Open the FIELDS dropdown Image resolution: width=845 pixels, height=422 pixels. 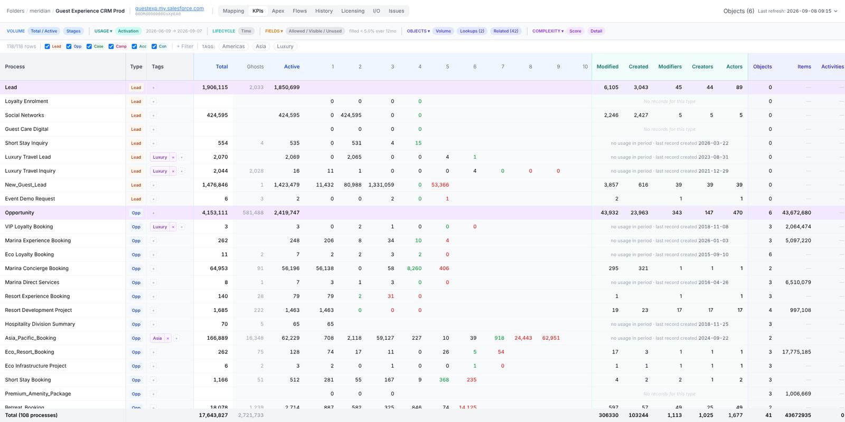point(274,31)
